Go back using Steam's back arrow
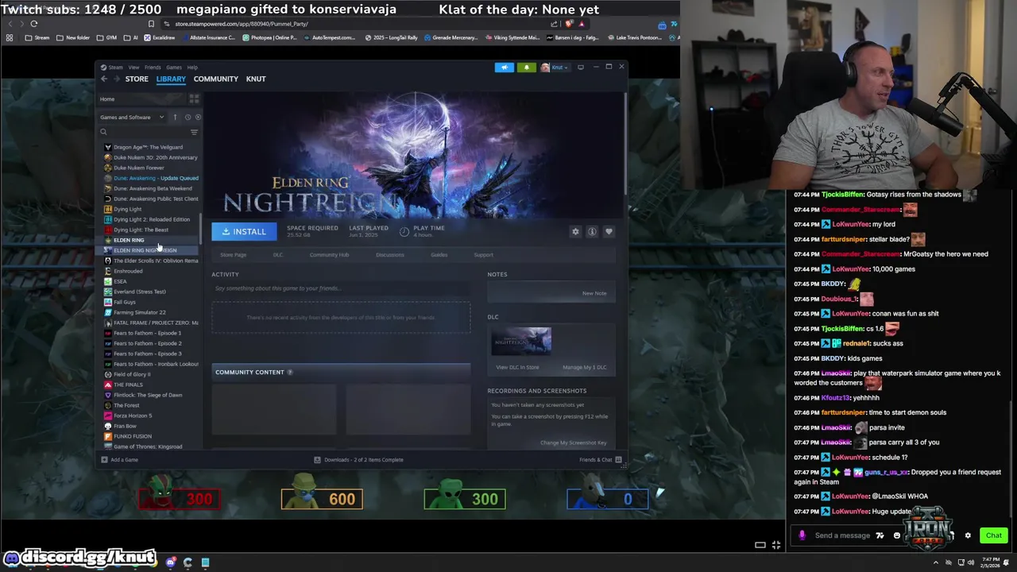The image size is (1017, 572). pos(104,79)
